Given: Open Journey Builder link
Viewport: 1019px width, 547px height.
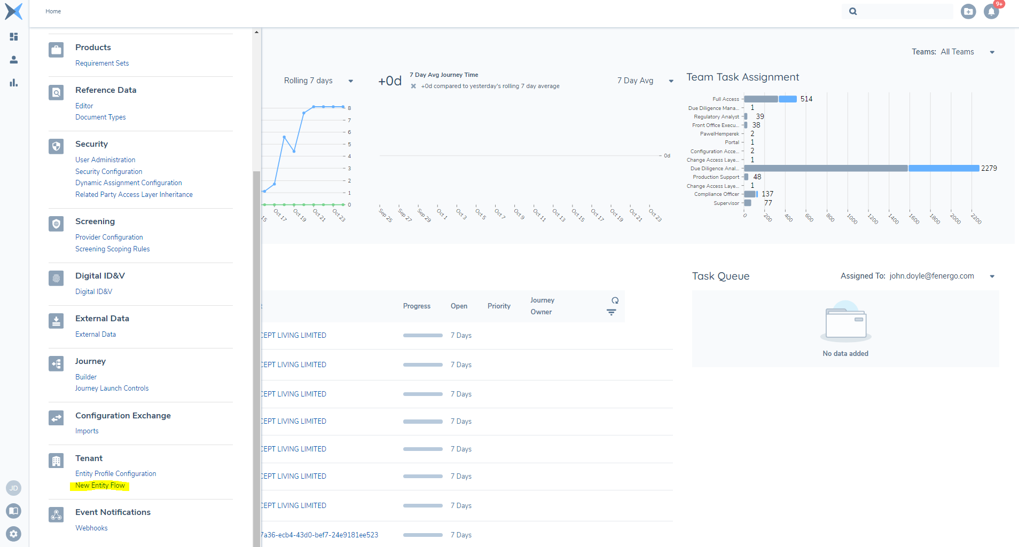Looking at the screenshot, I should pyautogui.click(x=86, y=377).
